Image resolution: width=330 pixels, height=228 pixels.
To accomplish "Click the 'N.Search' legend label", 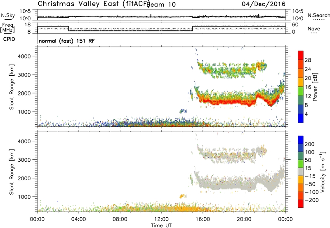I will (318, 15).
